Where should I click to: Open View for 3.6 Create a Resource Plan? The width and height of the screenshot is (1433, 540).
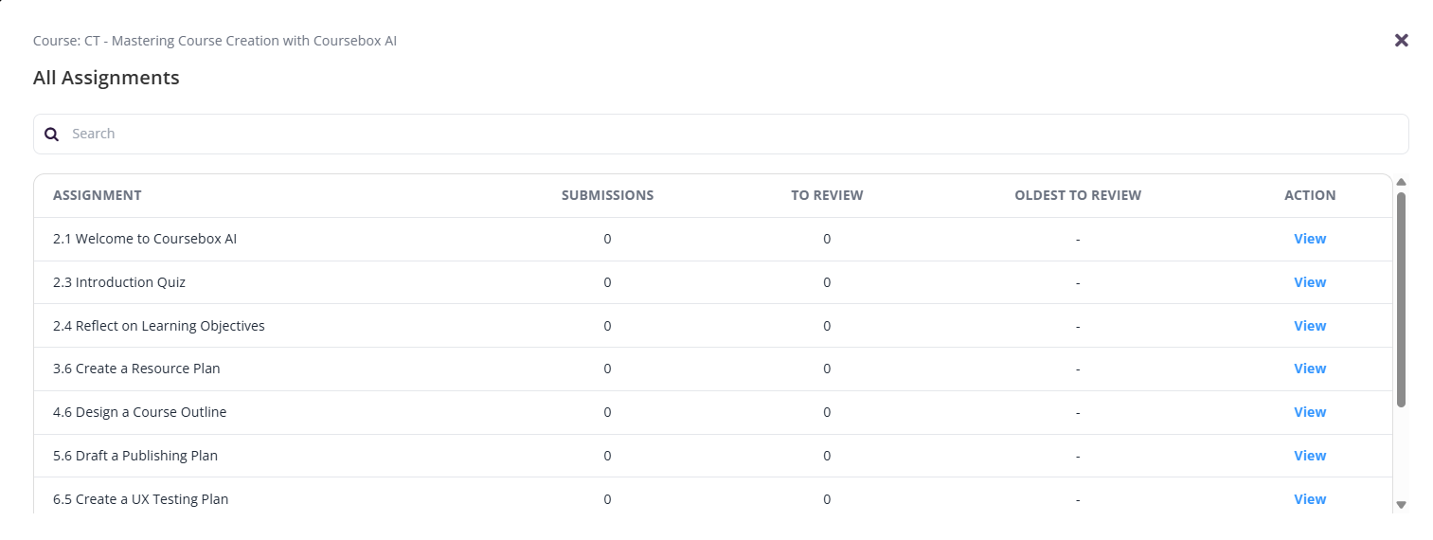coord(1309,369)
